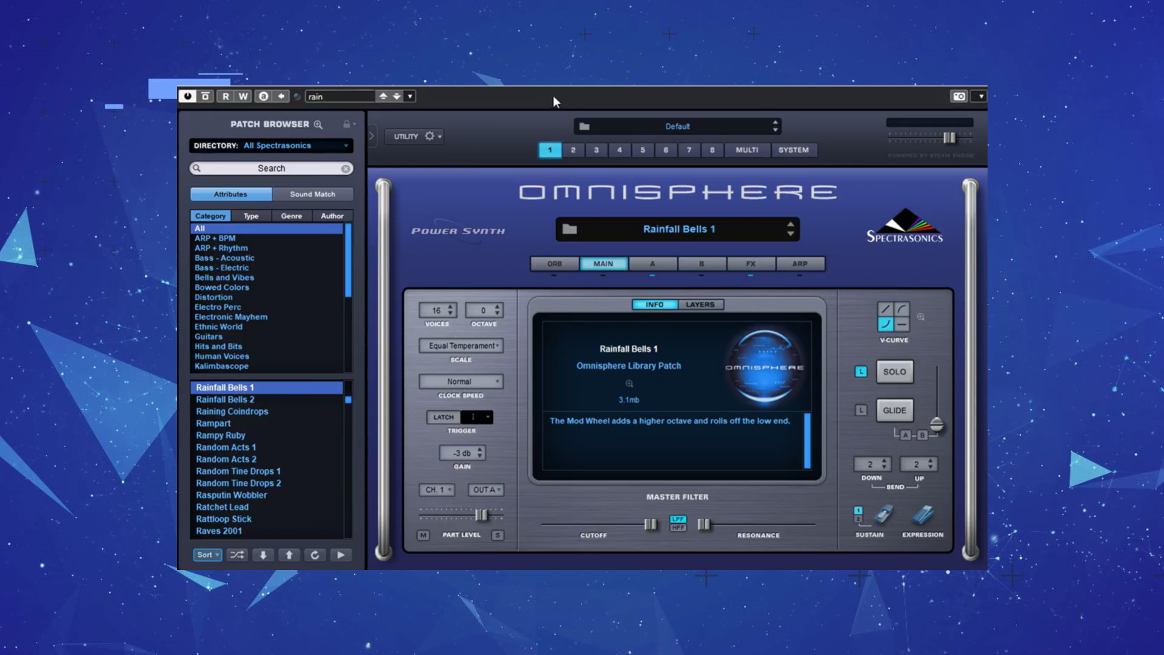
Task: Open the Scale dropdown menu
Action: point(462,346)
